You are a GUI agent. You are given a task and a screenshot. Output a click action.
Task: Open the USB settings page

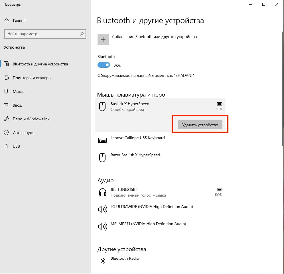[16, 147]
